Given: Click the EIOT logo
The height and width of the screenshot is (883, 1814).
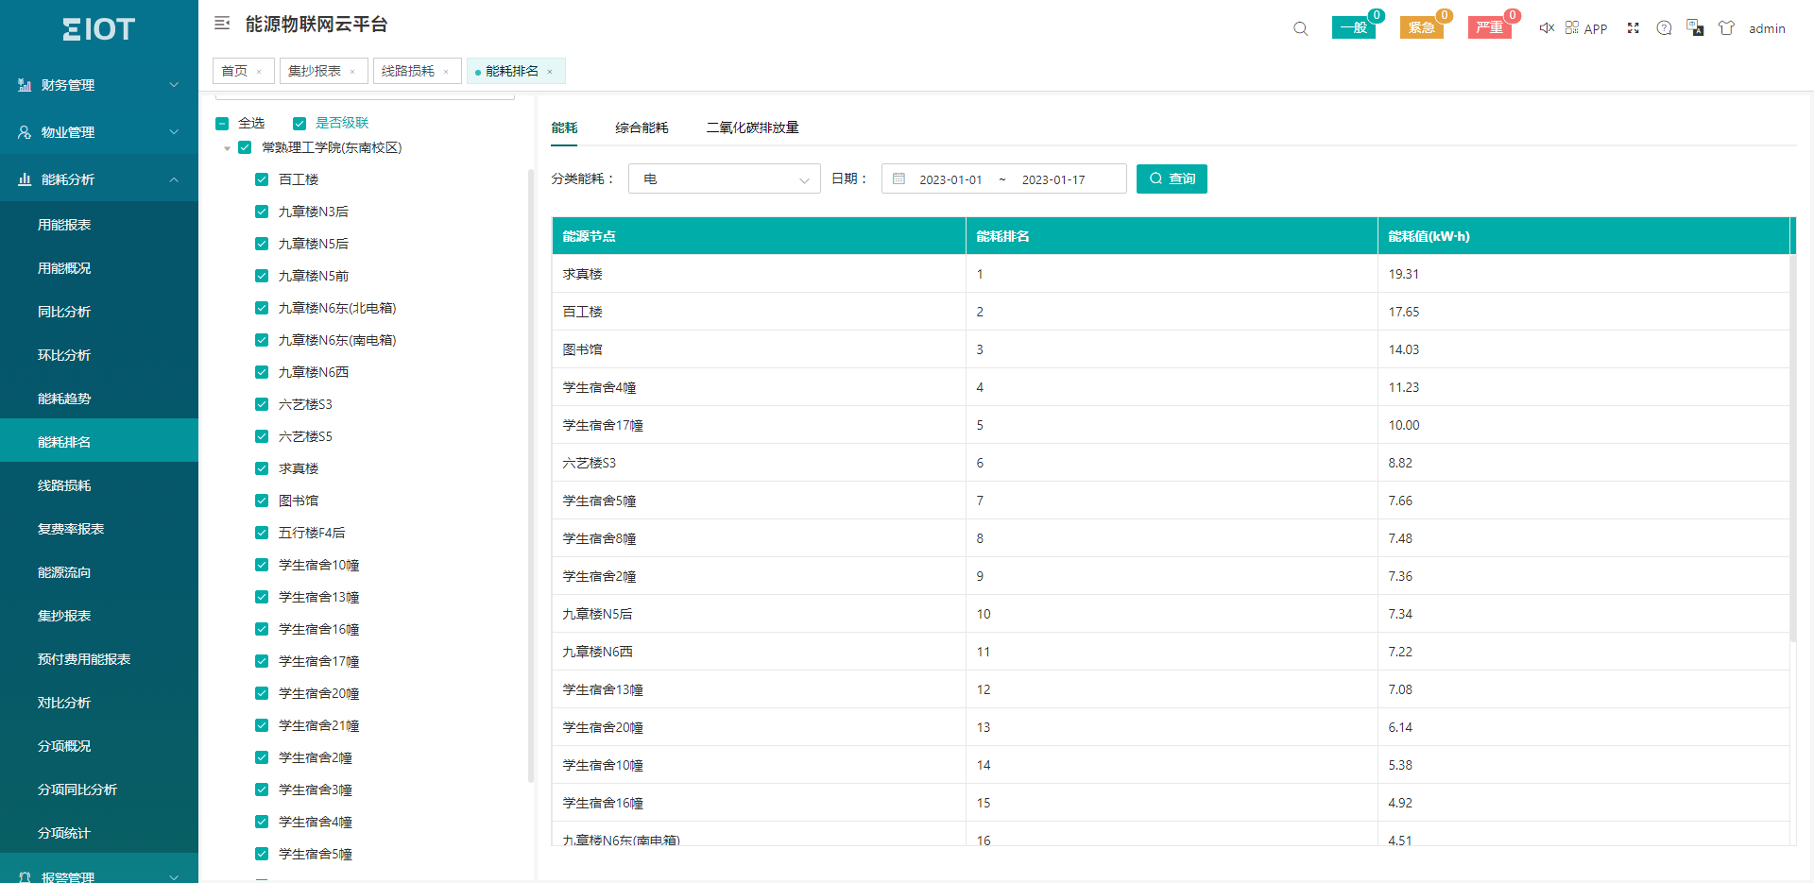Looking at the screenshot, I should [99, 29].
